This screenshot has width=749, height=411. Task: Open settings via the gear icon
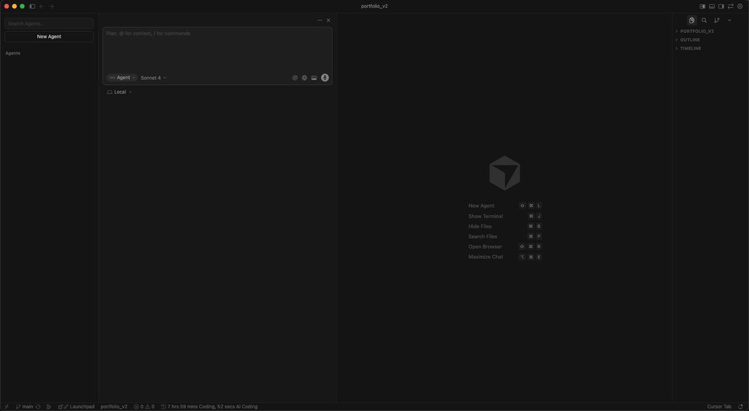[x=740, y=6]
